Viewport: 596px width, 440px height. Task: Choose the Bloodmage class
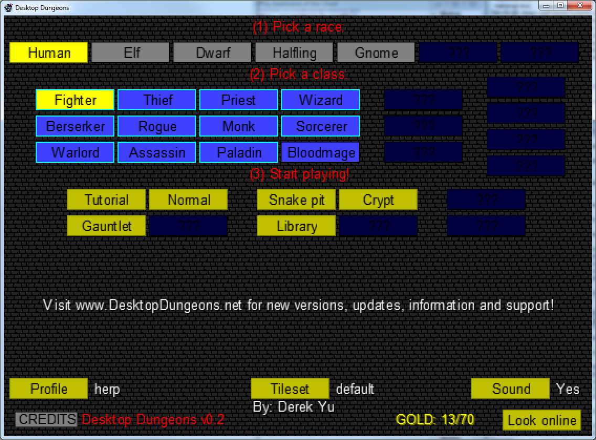(321, 152)
